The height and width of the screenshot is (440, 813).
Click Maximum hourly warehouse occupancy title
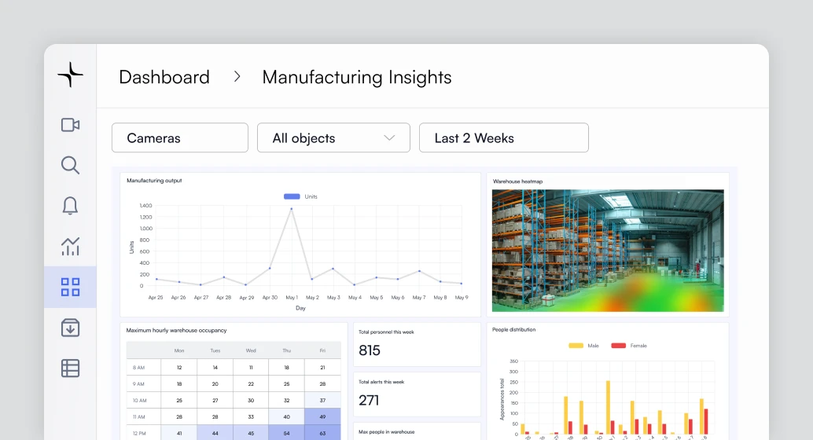176,330
